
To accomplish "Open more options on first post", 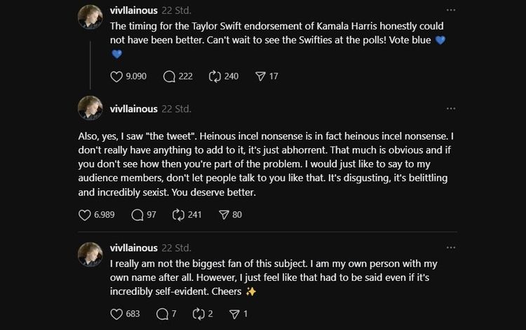I will (451, 10).
